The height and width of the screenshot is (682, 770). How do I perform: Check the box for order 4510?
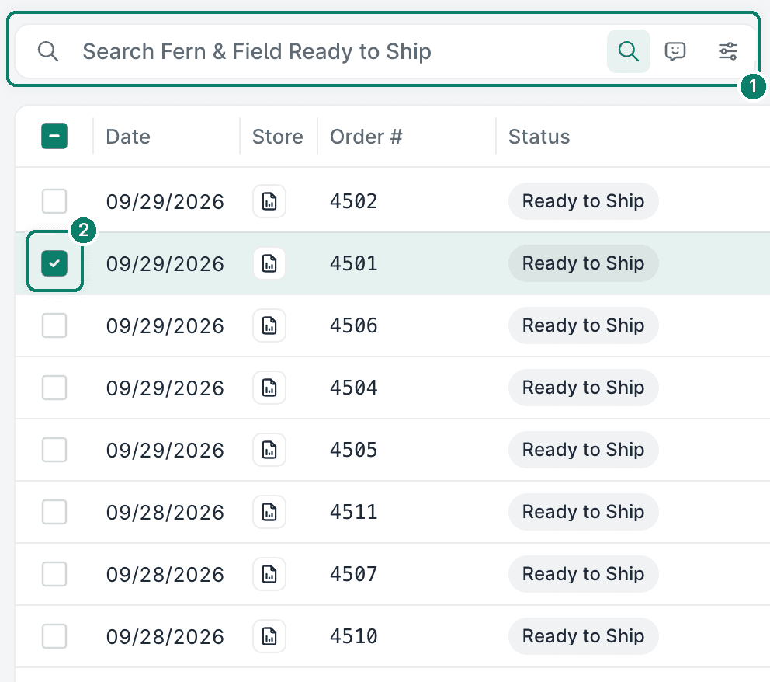click(54, 636)
